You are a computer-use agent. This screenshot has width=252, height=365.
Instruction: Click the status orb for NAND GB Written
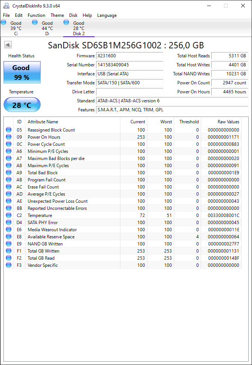[9, 244]
